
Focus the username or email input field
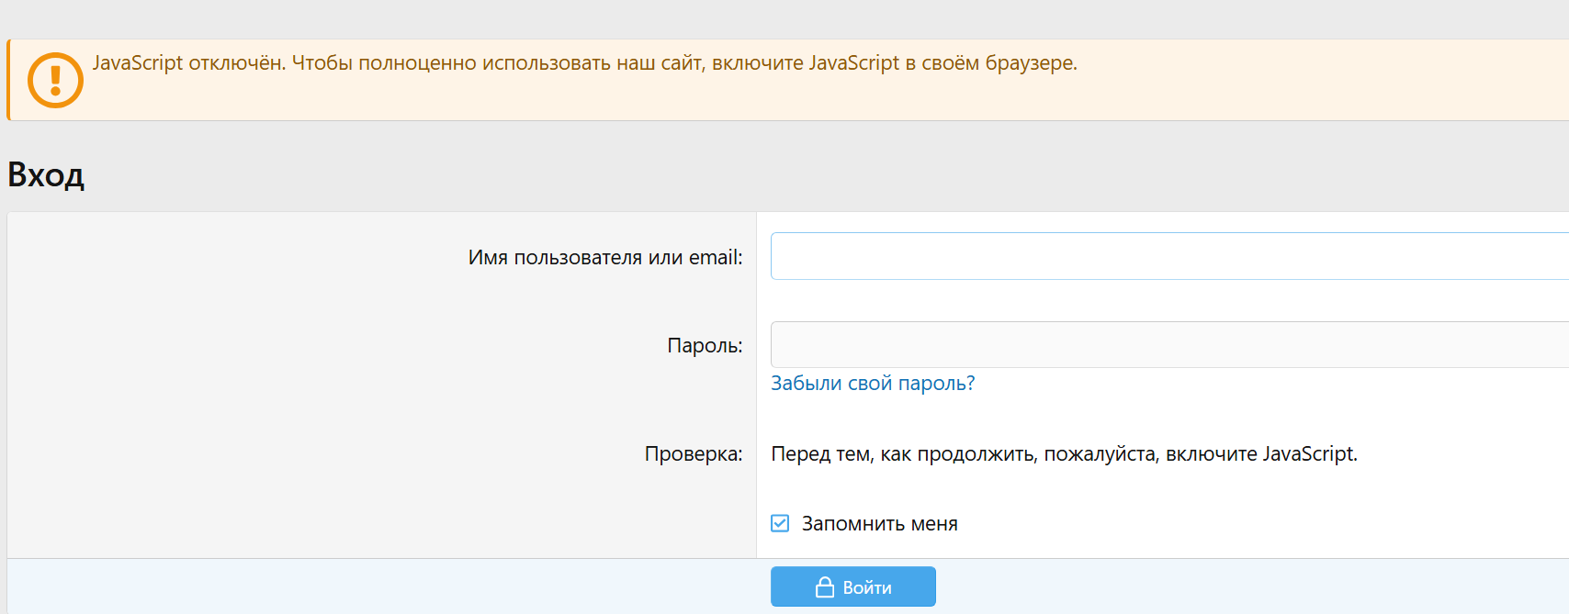(x=1167, y=256)
